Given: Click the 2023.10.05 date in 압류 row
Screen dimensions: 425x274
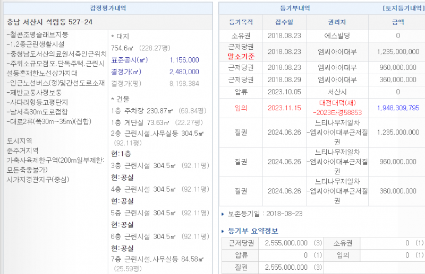Looking at the screenshot, I should tap(284, 91).
